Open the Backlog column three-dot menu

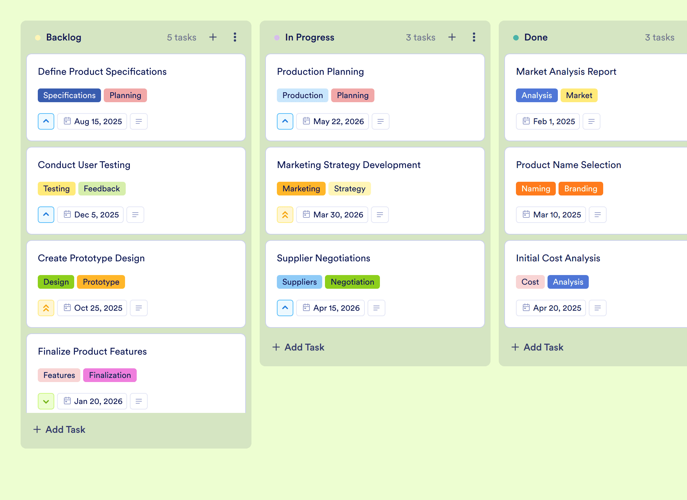click(235, 37)
